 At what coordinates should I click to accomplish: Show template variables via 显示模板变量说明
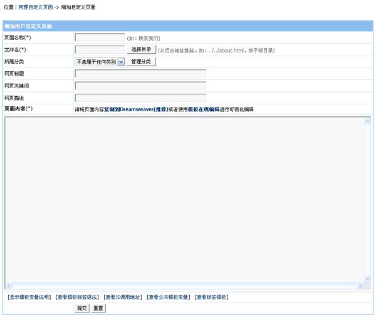pos(29,297)
